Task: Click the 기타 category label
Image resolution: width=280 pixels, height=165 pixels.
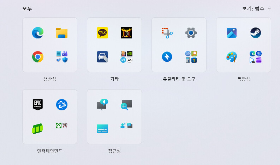Action: tap(114, 79)
